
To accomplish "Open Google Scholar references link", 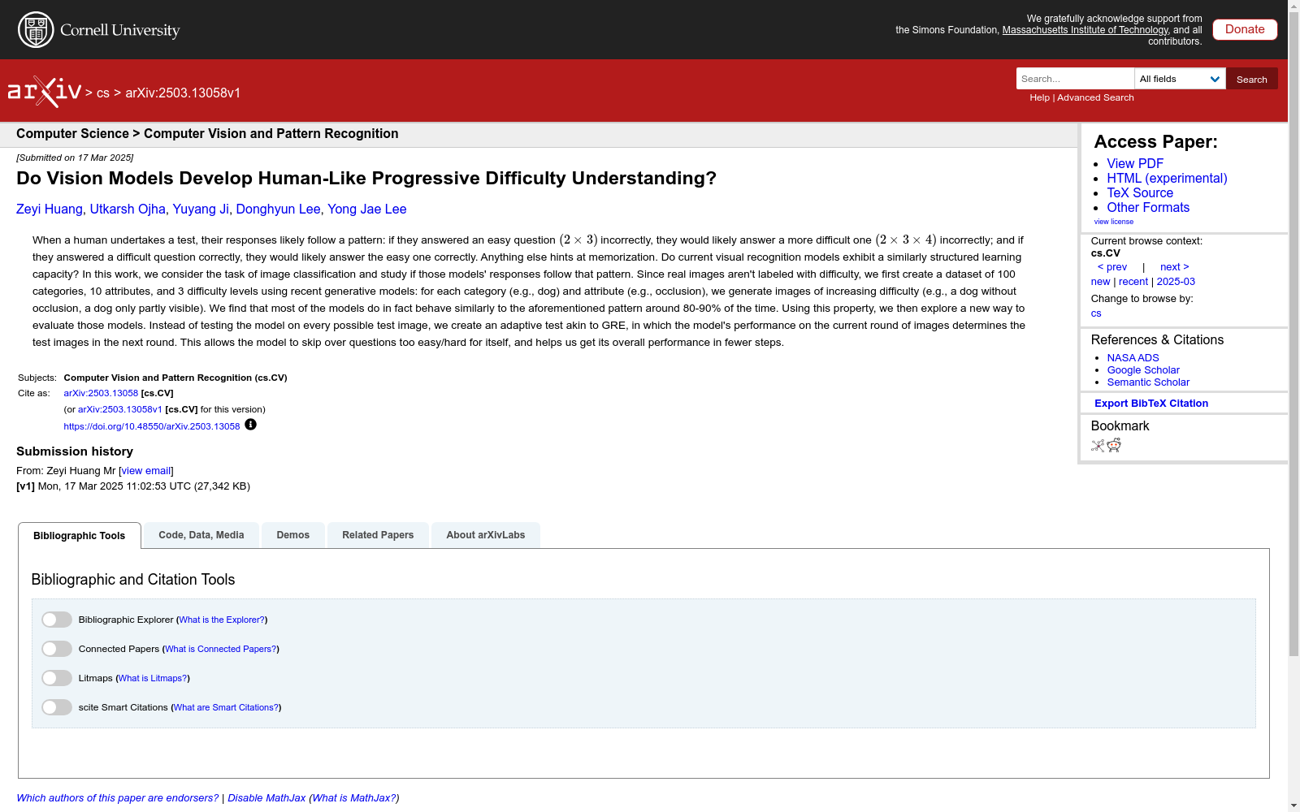I will [1143, 370].
